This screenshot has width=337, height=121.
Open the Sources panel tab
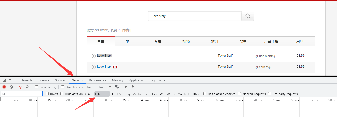60,80
